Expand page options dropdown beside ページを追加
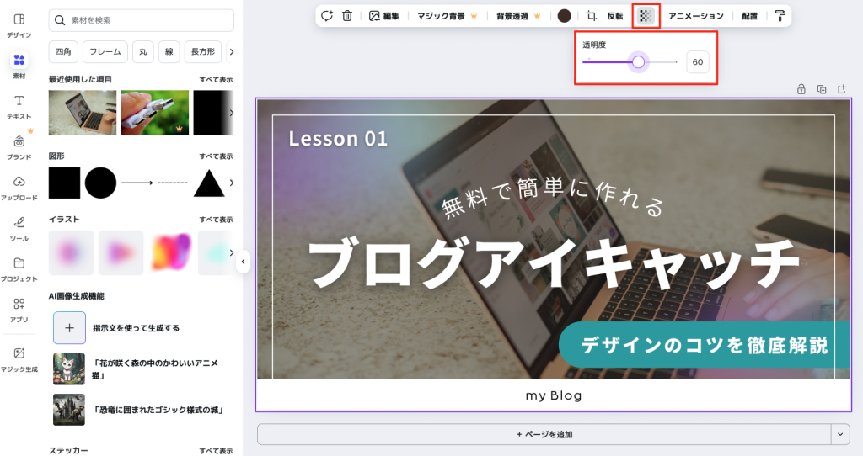 pos(840,434)
